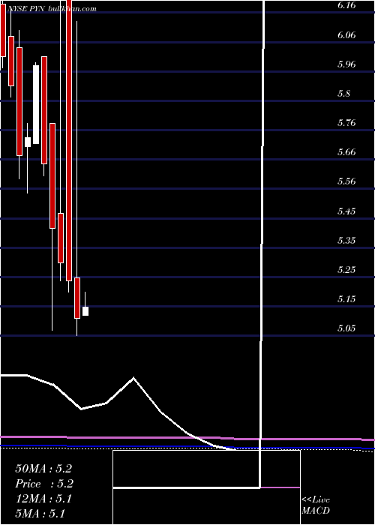Click the 5.05 price axis label
This screenshot has height=525, width=375.
346,328
